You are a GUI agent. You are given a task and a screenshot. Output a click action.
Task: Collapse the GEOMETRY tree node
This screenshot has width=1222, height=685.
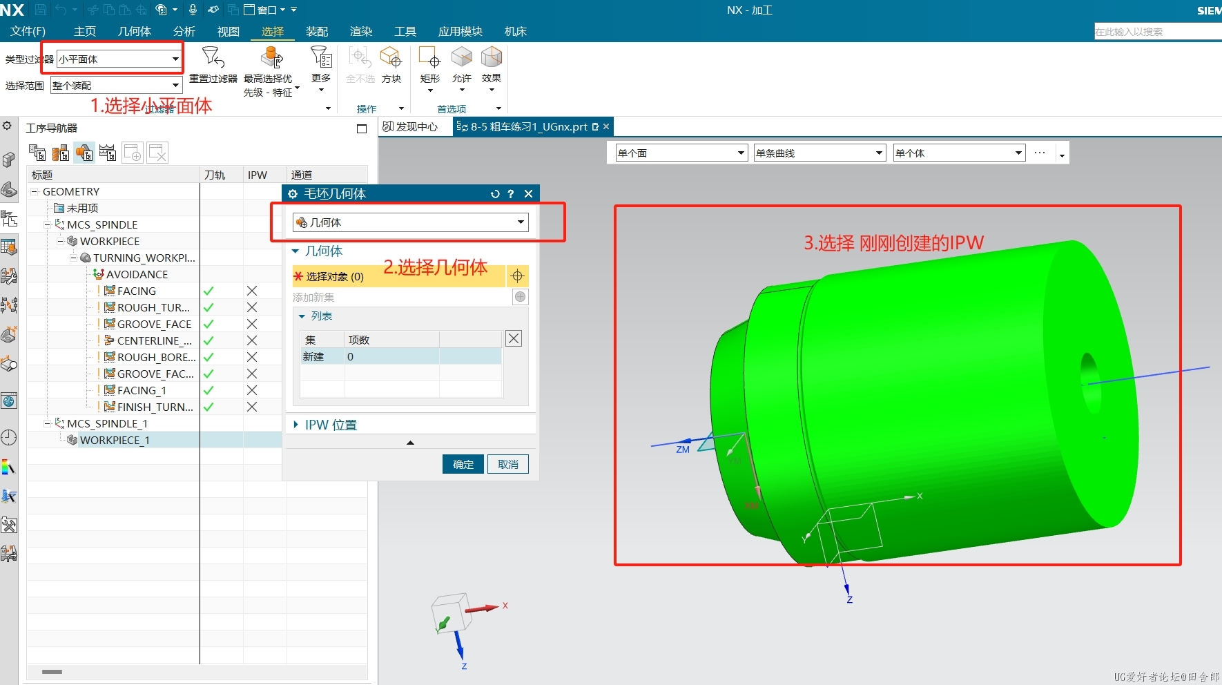(x=34, y=192)
